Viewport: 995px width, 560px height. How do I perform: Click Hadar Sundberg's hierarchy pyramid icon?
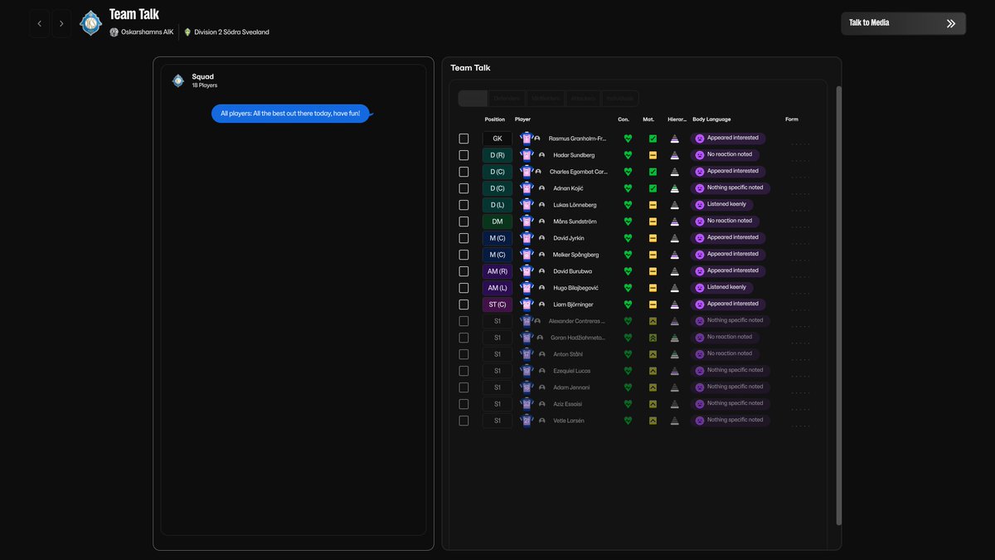pos(675,155)
